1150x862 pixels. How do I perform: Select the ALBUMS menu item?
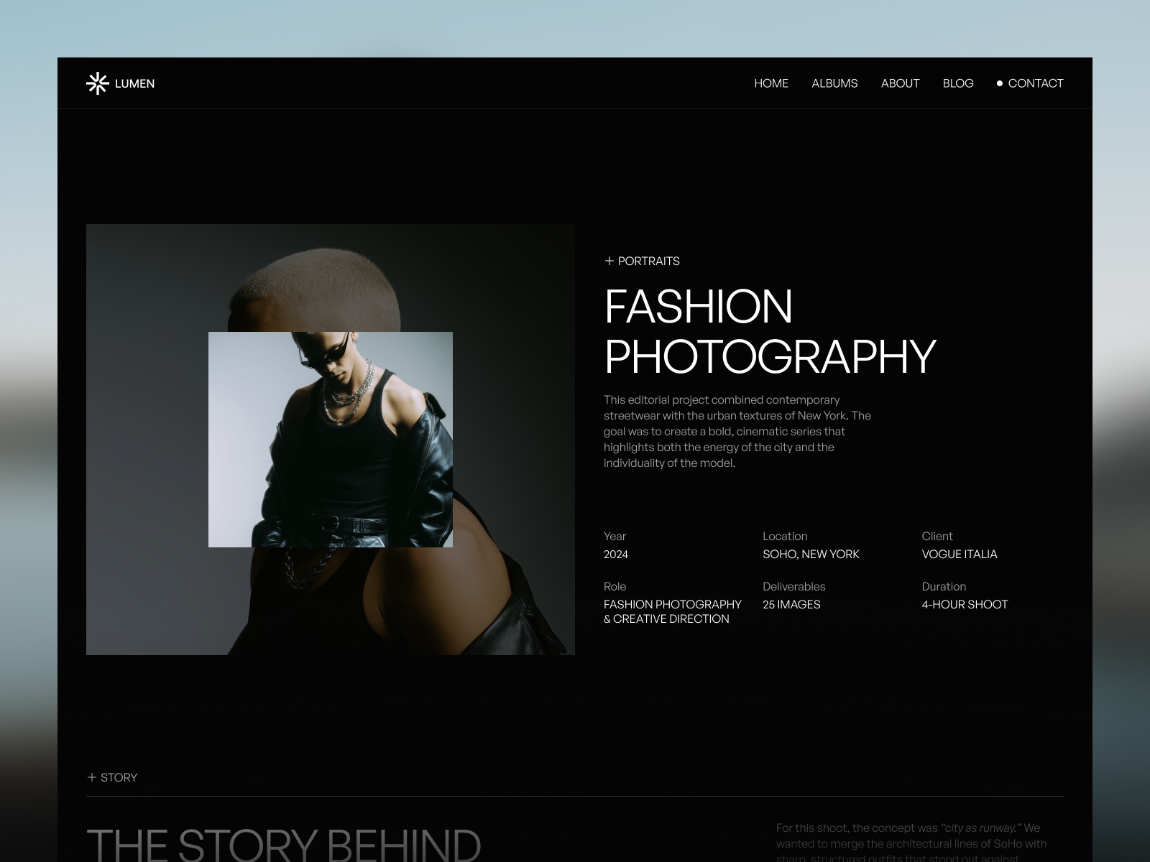point(834,83)
